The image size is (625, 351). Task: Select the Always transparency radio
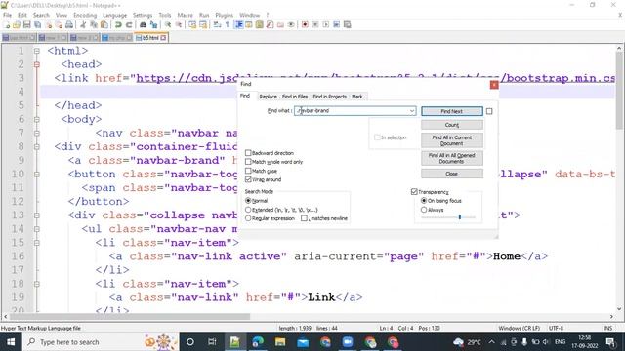pyautogui.click(x=424, y=210)
